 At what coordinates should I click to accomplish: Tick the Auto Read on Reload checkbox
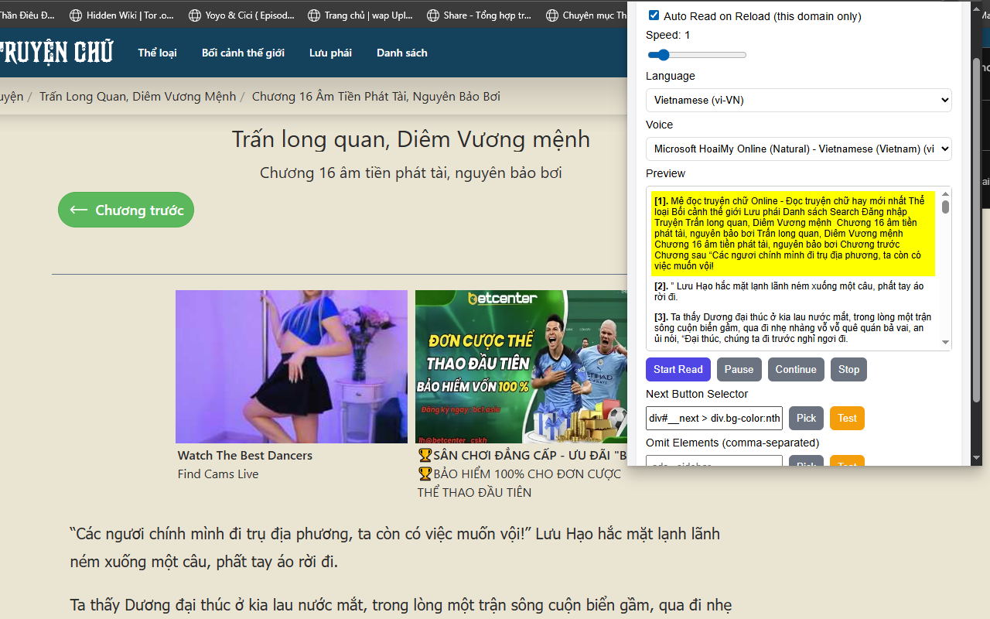[x=654, y=15]
